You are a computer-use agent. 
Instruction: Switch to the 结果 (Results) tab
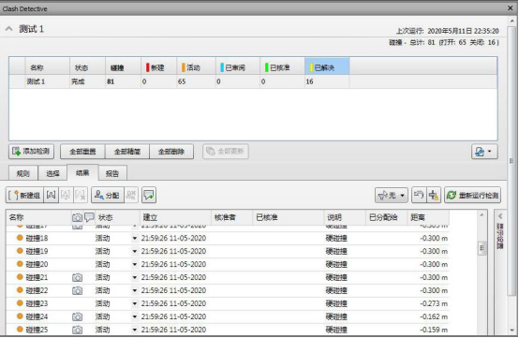tap(82, 172)
